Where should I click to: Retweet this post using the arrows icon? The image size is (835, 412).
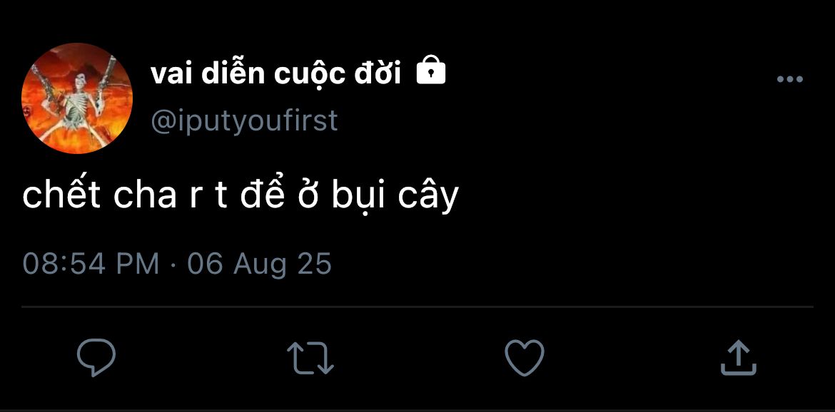click(x=310, y=358)
